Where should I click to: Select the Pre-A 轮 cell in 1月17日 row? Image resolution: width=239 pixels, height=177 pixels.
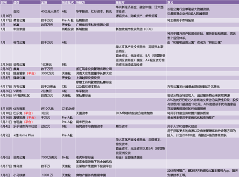(x=68, y=20)
